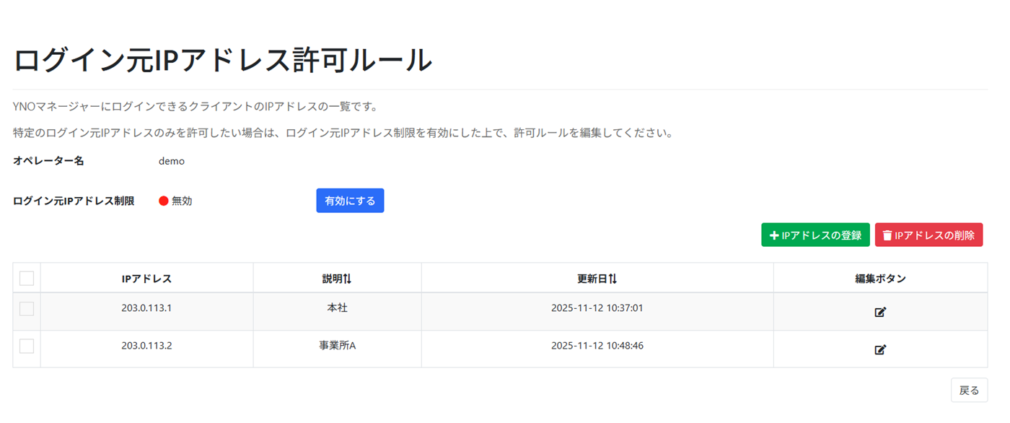Click the 戻る button at bottom right
1010x423 pixels.
point(970,390)
